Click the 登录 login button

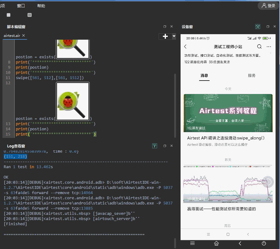pyautogui.click(x=268, y=6)
